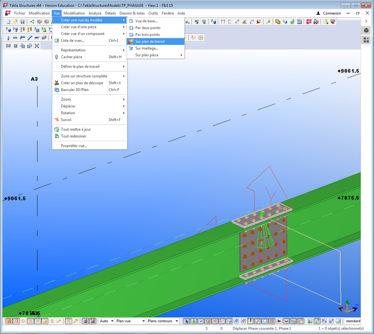Toggle snap to midpoints triangle icon
The image size is (374, 334).
pos(31,321)
